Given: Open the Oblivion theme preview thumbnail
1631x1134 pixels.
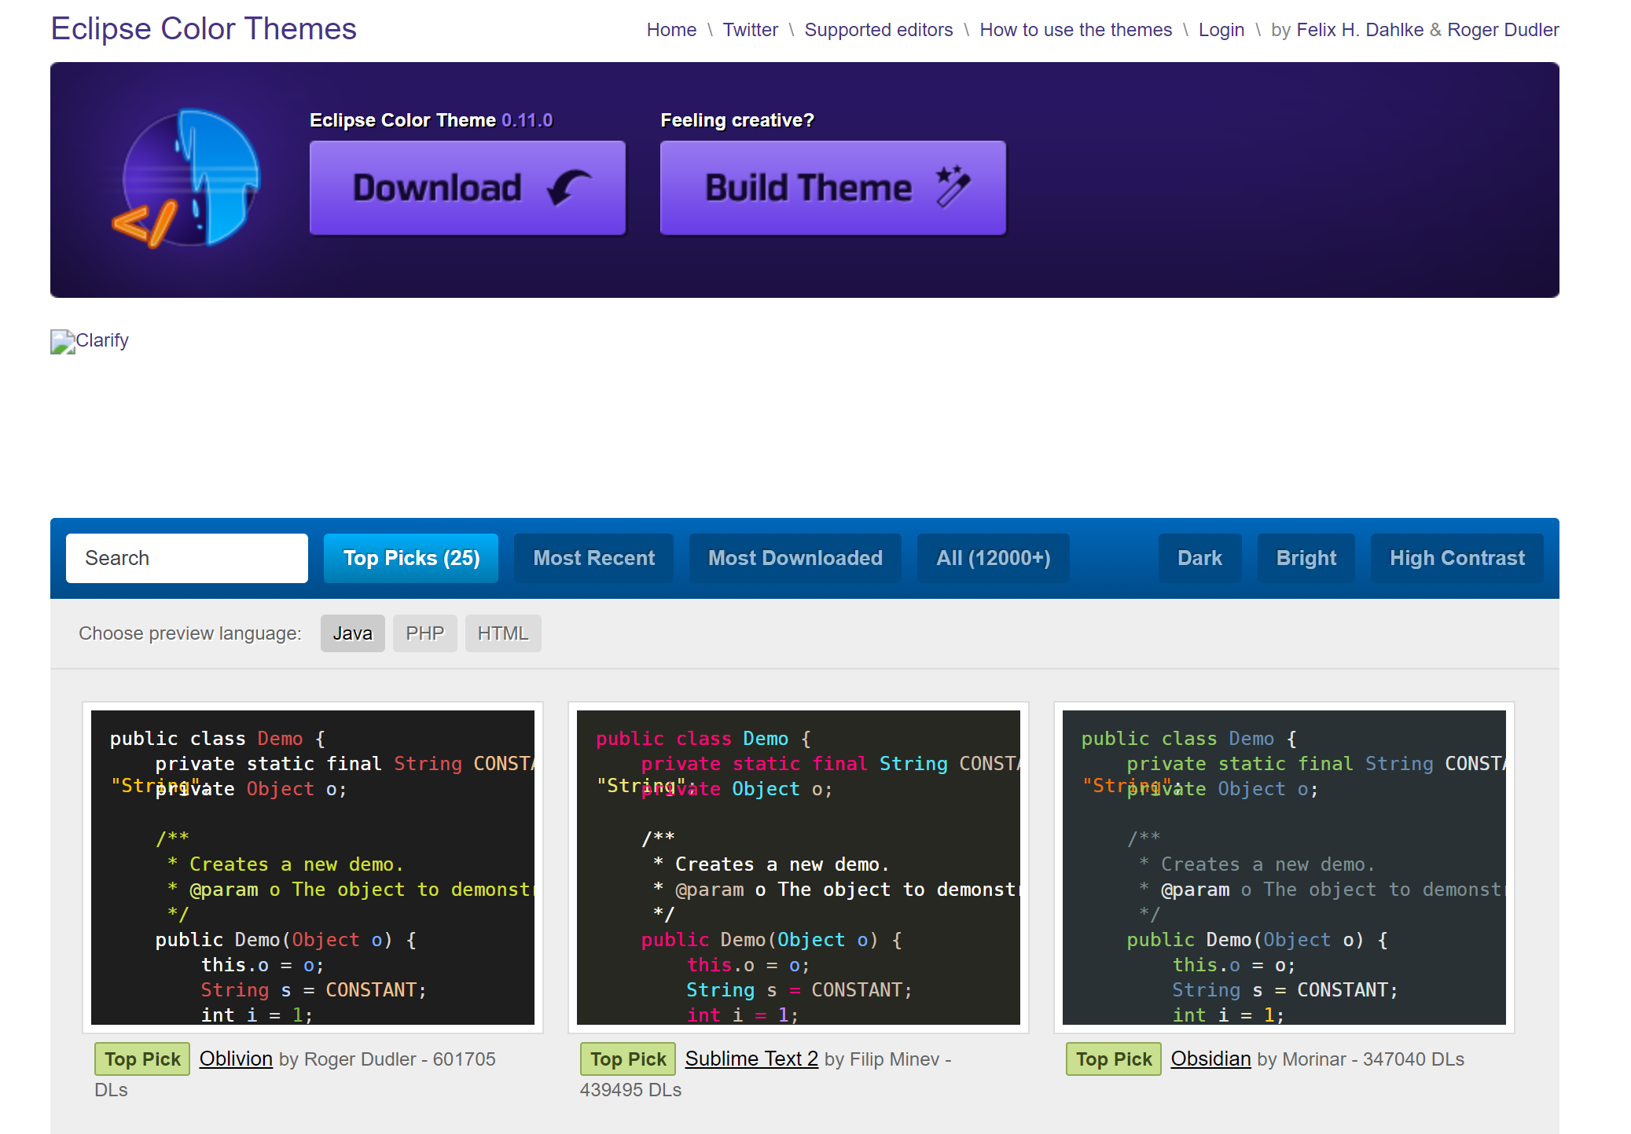Looking at the screenshot, I should (x=313, y=867).
